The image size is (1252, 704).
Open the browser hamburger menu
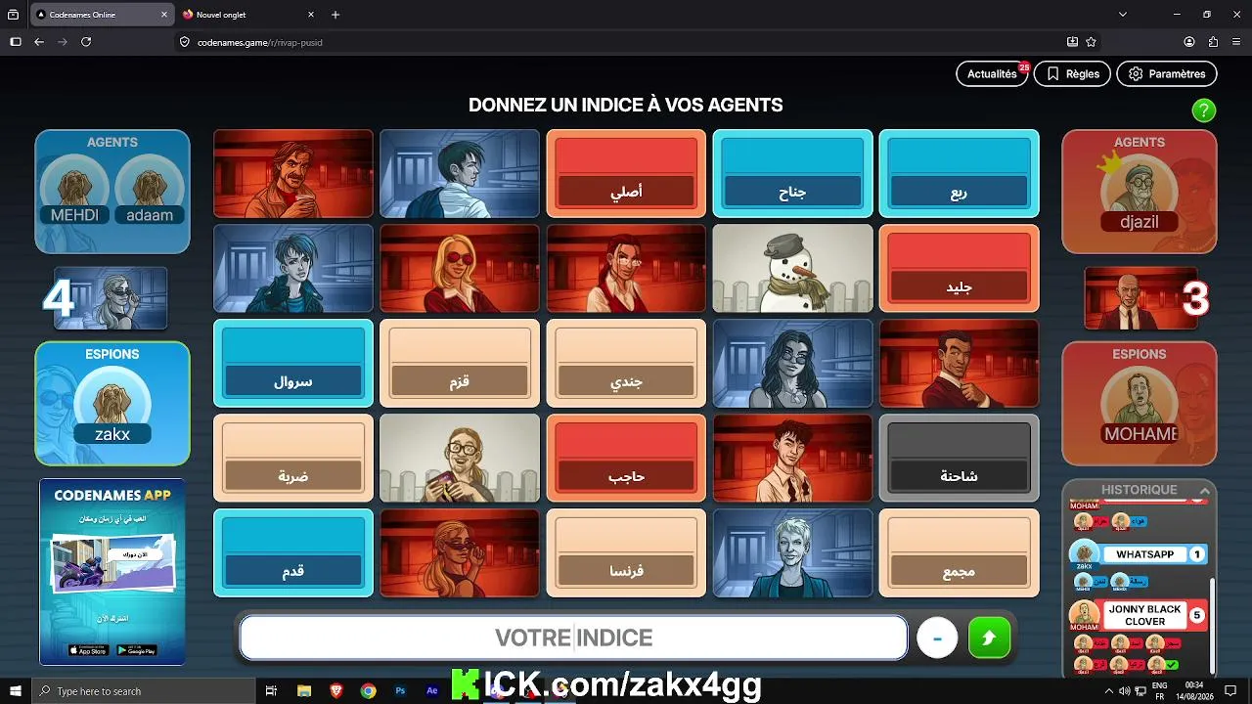1236,42
